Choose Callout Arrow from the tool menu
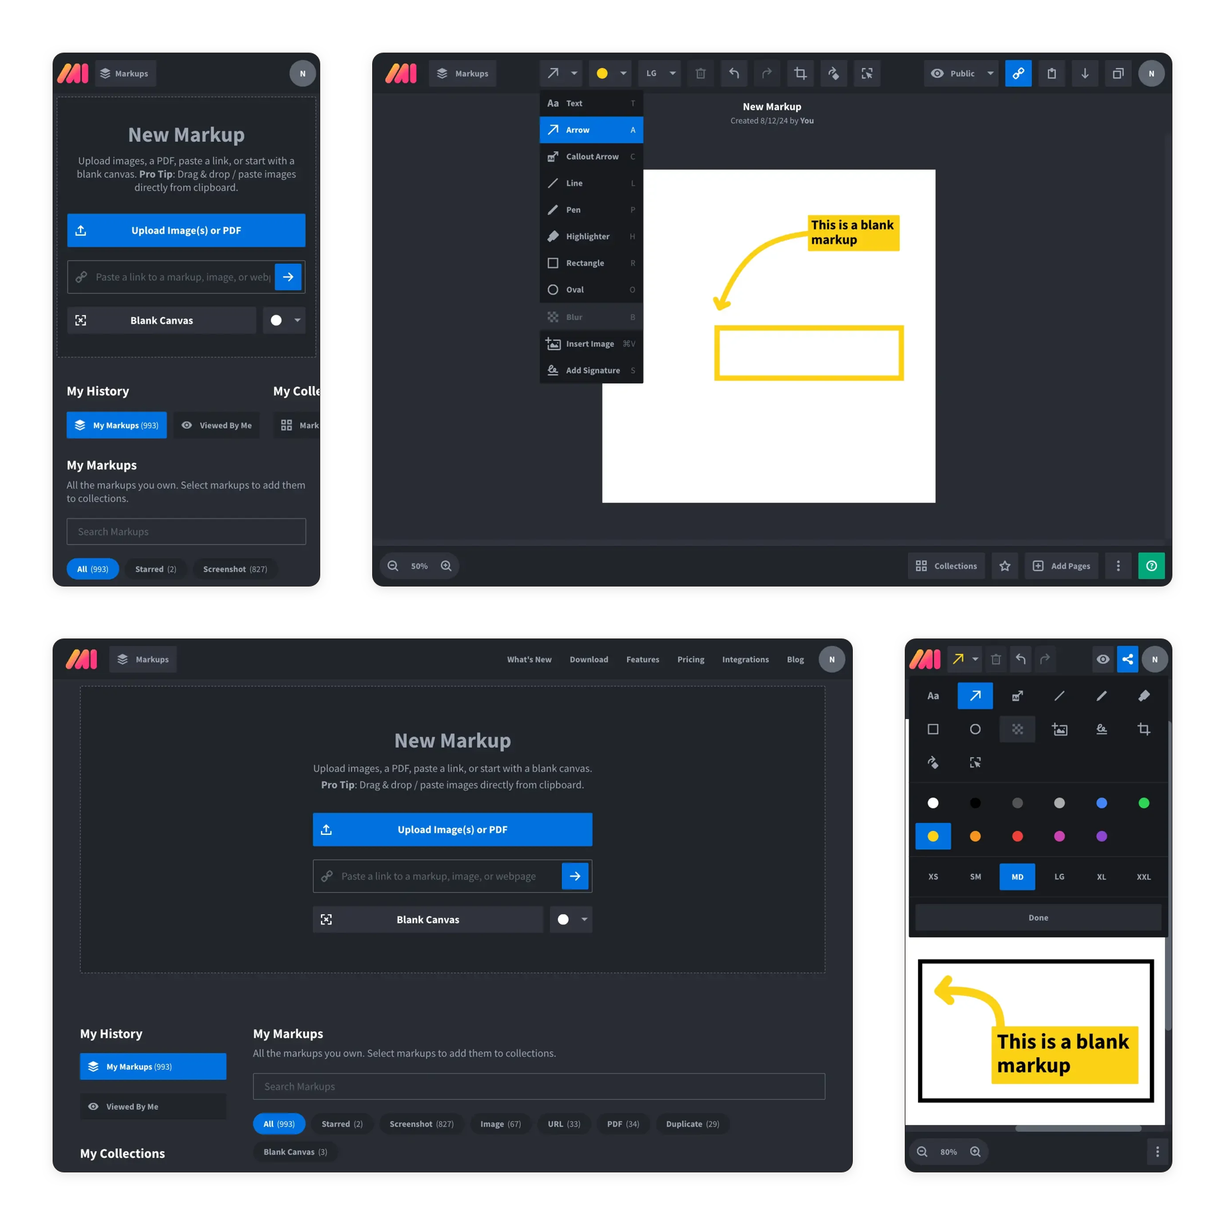Screen dimensions: 1225x1225 591,156
